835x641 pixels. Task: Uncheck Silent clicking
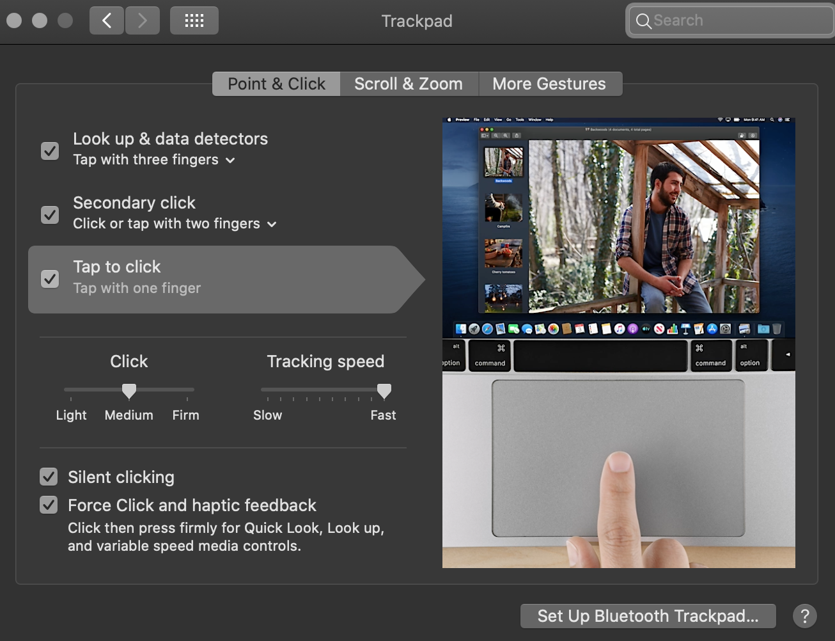tap(49, 477)
